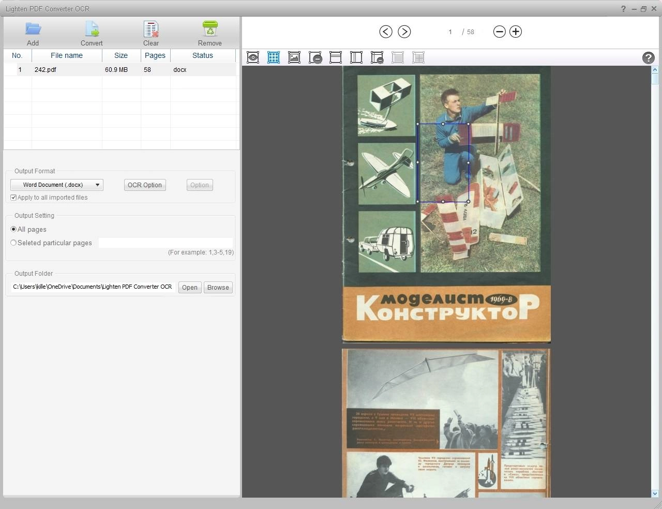Screen dimensions: 662x509
Task: Select the add horizontal row line tool
Action: (336, 57)
